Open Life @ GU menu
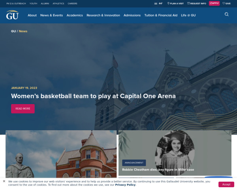Viewport: 237px width, 190px height. (x=188, y=15)
